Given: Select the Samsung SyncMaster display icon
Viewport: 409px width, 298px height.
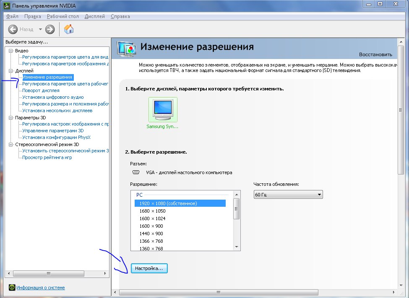Looking at the screenshot, I should point(163,110).
